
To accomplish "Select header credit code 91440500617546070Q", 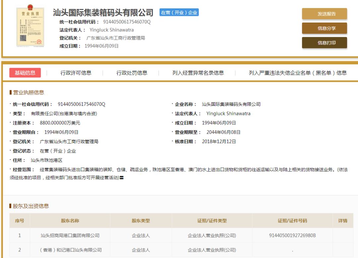I will (x=127, y=22).
